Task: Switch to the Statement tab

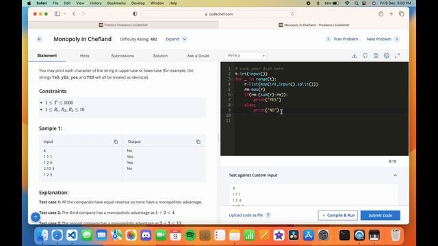Action: click(x=47, y=55)
